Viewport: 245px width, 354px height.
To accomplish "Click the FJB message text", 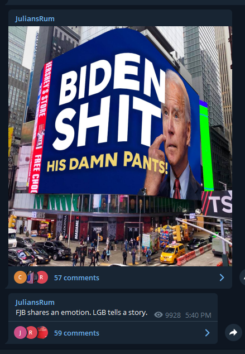I will click(81, 313).
